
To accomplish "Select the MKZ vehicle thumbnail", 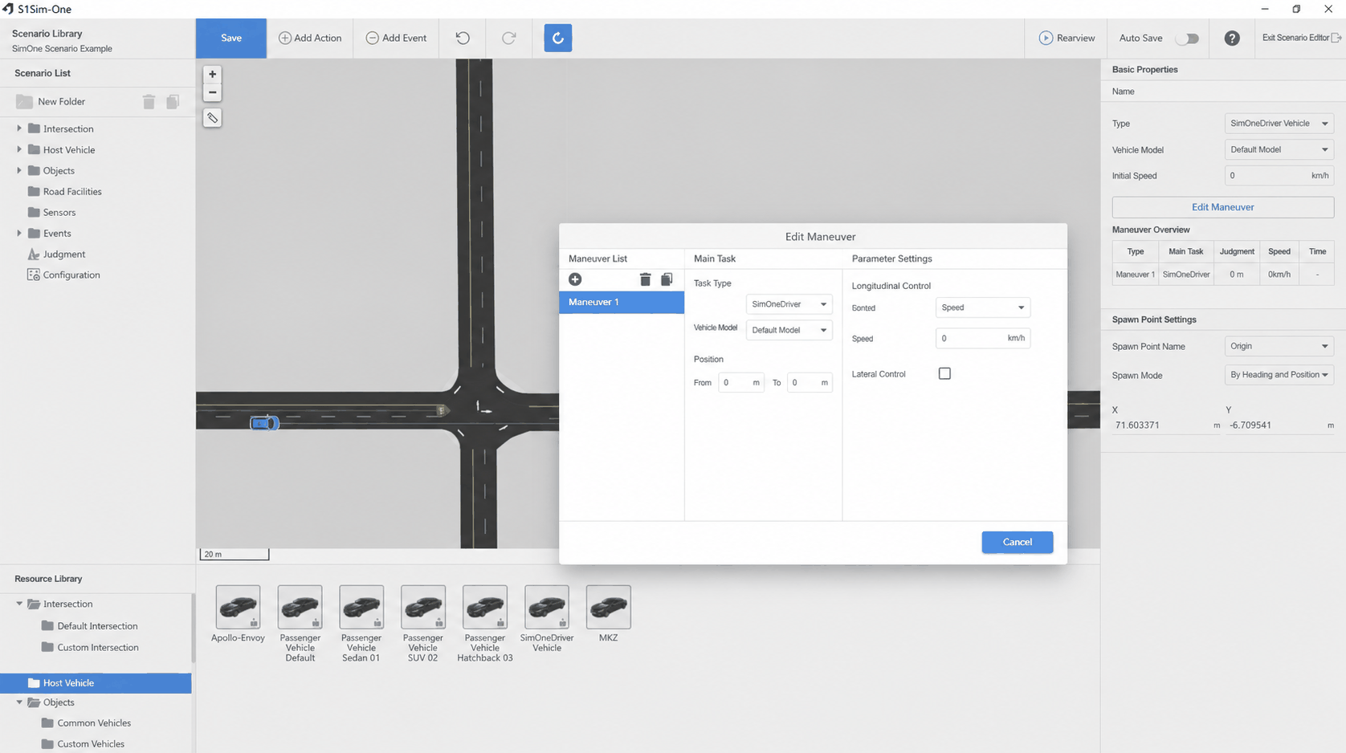I will pos(609,607).
